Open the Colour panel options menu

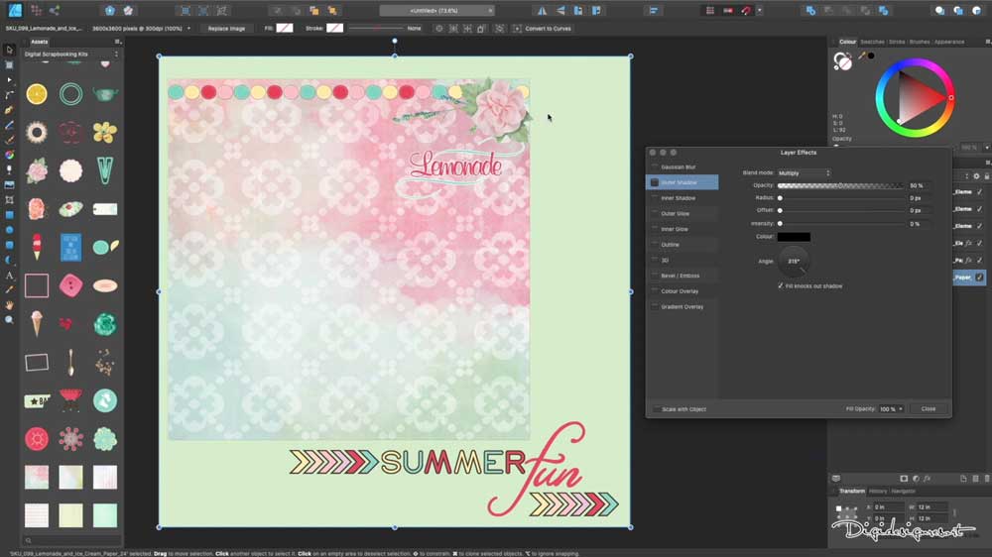tap(988, 42)
